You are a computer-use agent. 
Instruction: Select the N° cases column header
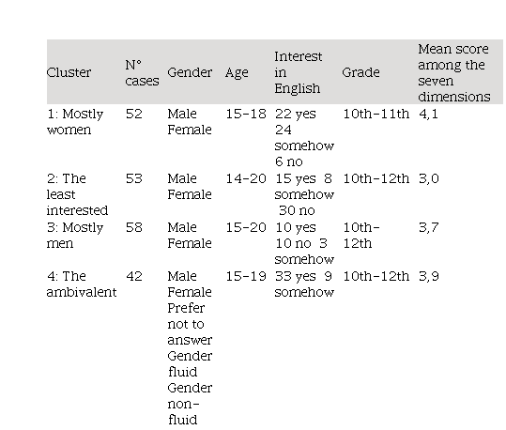point(142,72)
